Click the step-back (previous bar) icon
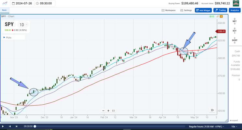This screenshot has height=130, width=242. coord(10,126)
